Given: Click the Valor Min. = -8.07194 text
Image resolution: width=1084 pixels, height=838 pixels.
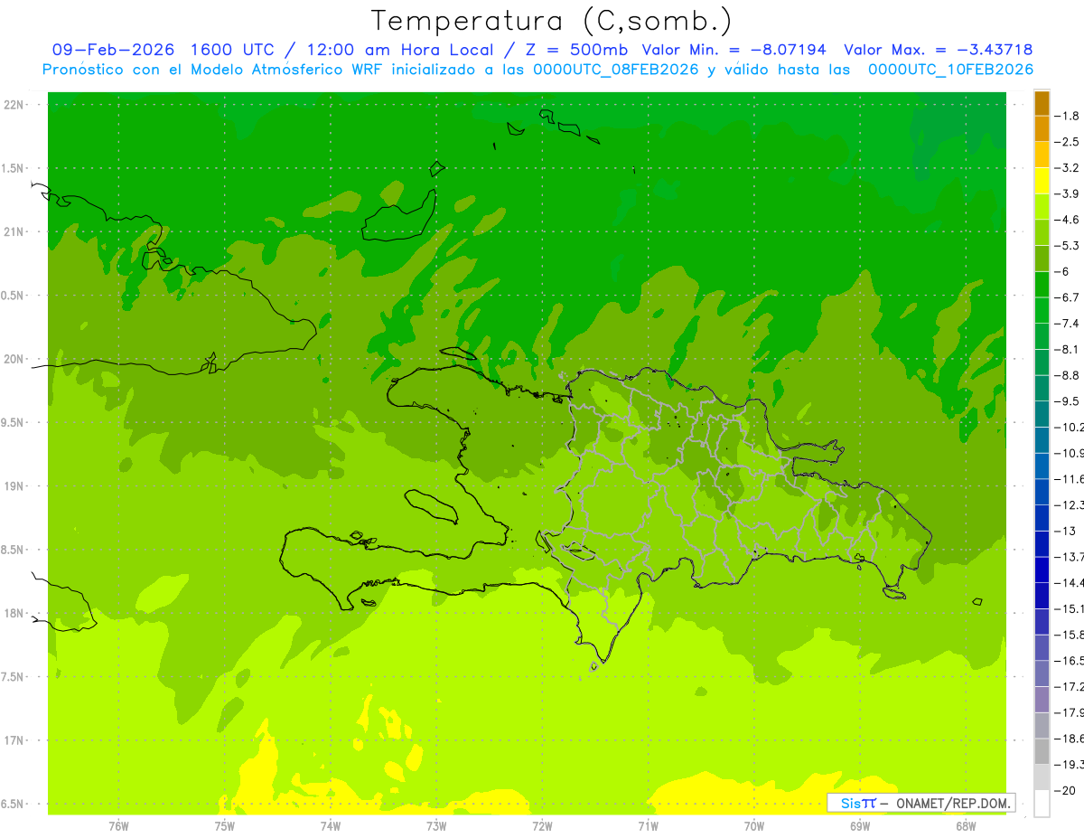Looking at the screenshot, I should coord(734,50).
